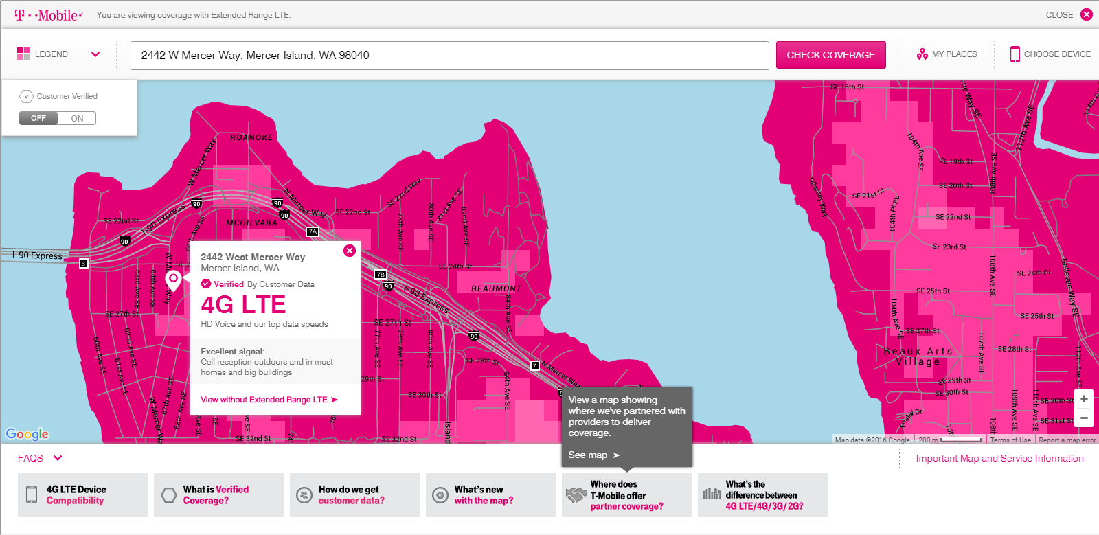Image resolution: width=1099 pixels, height=535 pixels.
Task: Click the legend color squares icon
Action: [23, 54]
